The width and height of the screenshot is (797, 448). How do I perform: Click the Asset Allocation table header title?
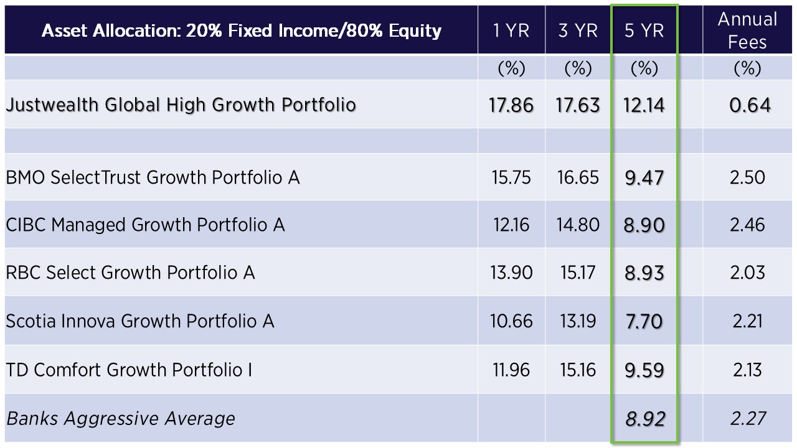pos(241,30)
